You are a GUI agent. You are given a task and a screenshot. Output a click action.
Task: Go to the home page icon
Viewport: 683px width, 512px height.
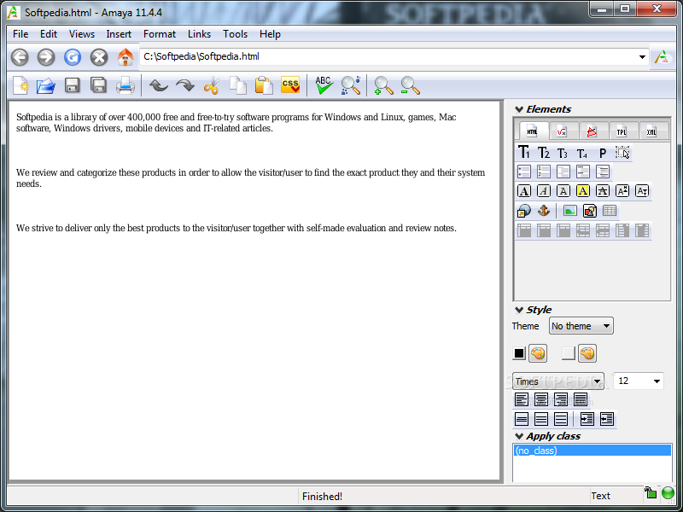(126, 57)
